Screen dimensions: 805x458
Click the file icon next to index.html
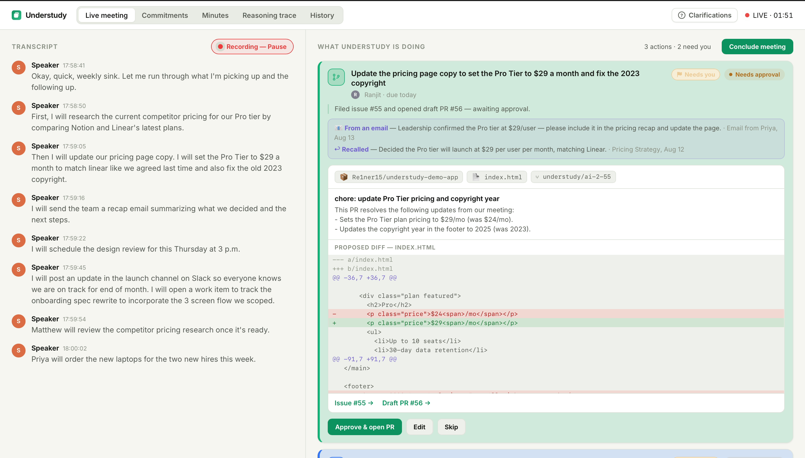(x=476, y=177)
